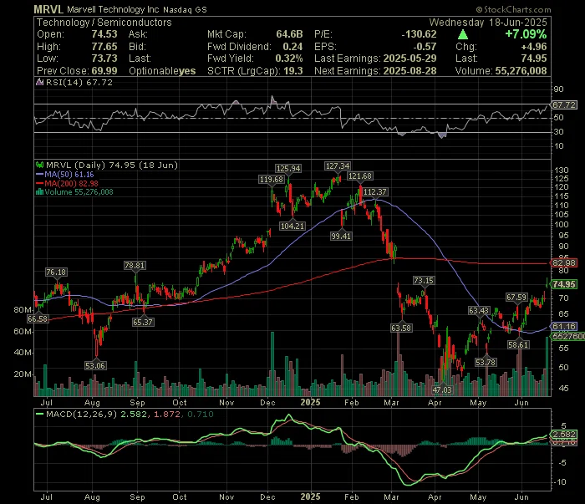The width and height of the screenshot is (585, 504).
Task: Select the Fwd Yield value 0.32%
Action: pos(289,59)
